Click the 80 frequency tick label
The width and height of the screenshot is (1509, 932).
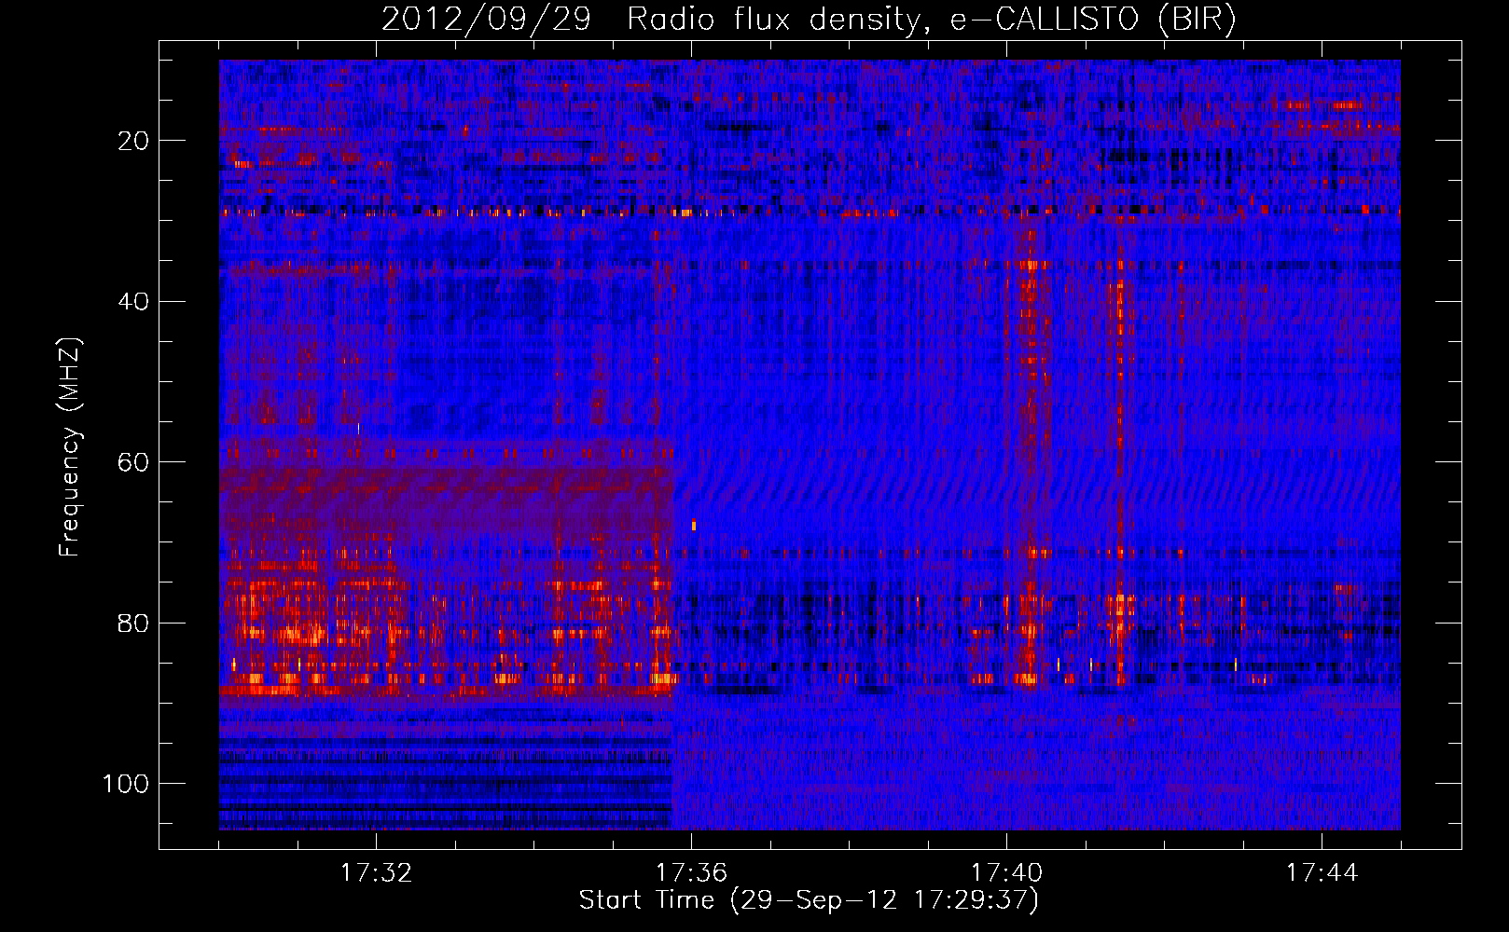coord(132,624)
